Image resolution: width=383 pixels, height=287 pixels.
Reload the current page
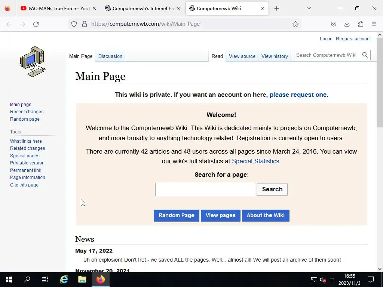[36, 24]
